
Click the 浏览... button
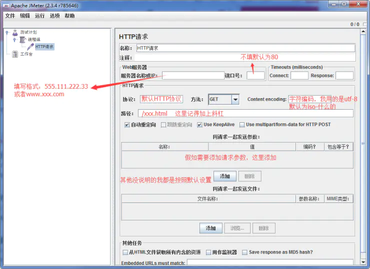(237, 228)
